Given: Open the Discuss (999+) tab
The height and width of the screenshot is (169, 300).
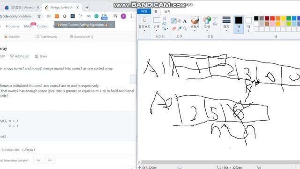Looking at the screenshot, I should coord(81,37).
